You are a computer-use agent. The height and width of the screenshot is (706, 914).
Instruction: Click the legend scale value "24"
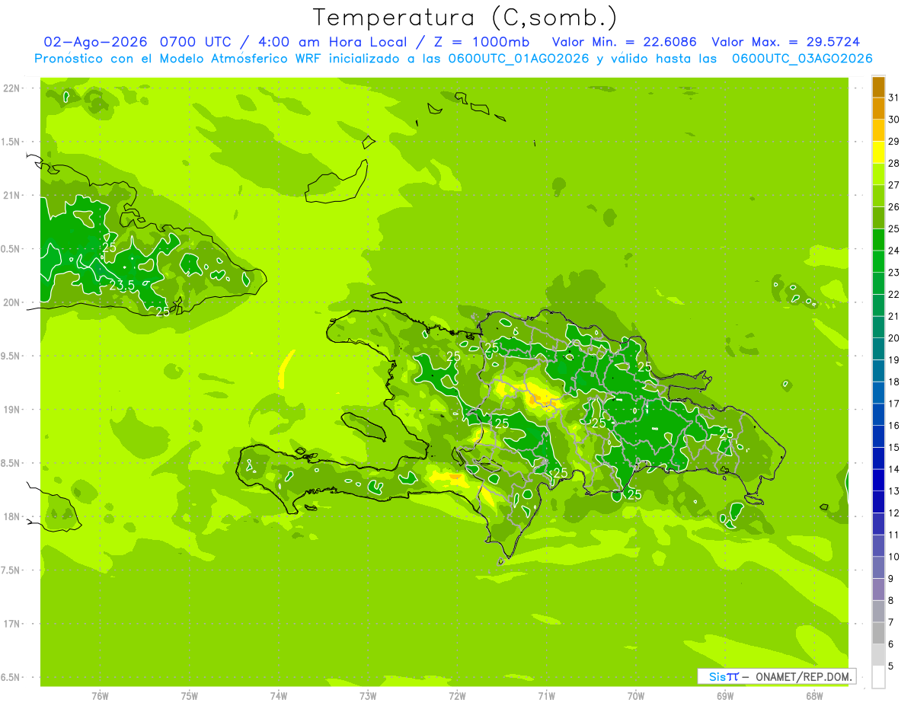893,251
